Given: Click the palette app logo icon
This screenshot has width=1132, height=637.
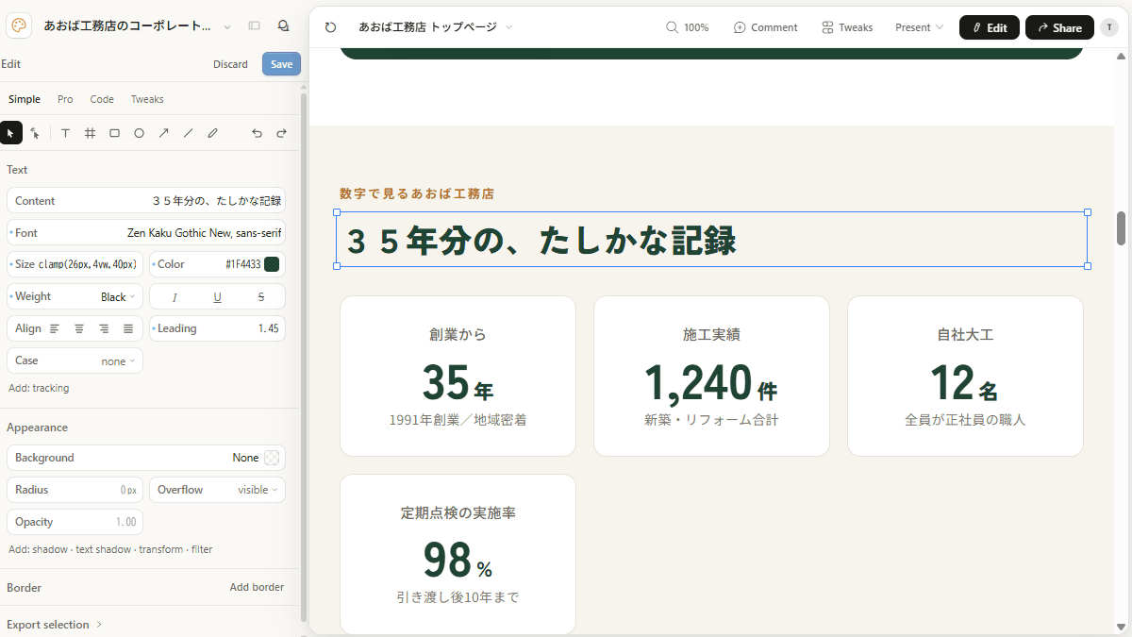Looking at the screenshot, I should pyautogui.click(x=20, y=26).
